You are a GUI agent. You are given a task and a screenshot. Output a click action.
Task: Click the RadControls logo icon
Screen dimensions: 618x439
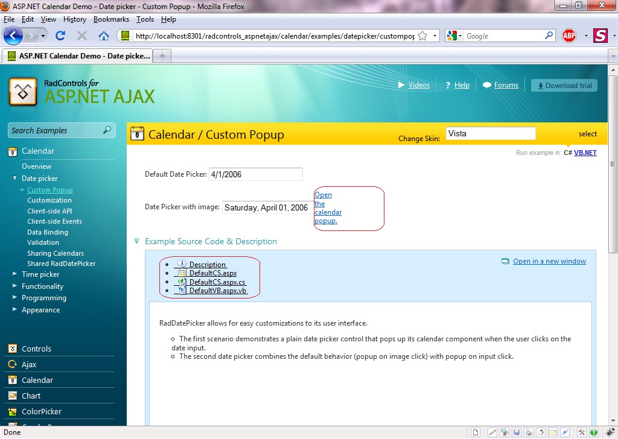(x=23, y=92)
